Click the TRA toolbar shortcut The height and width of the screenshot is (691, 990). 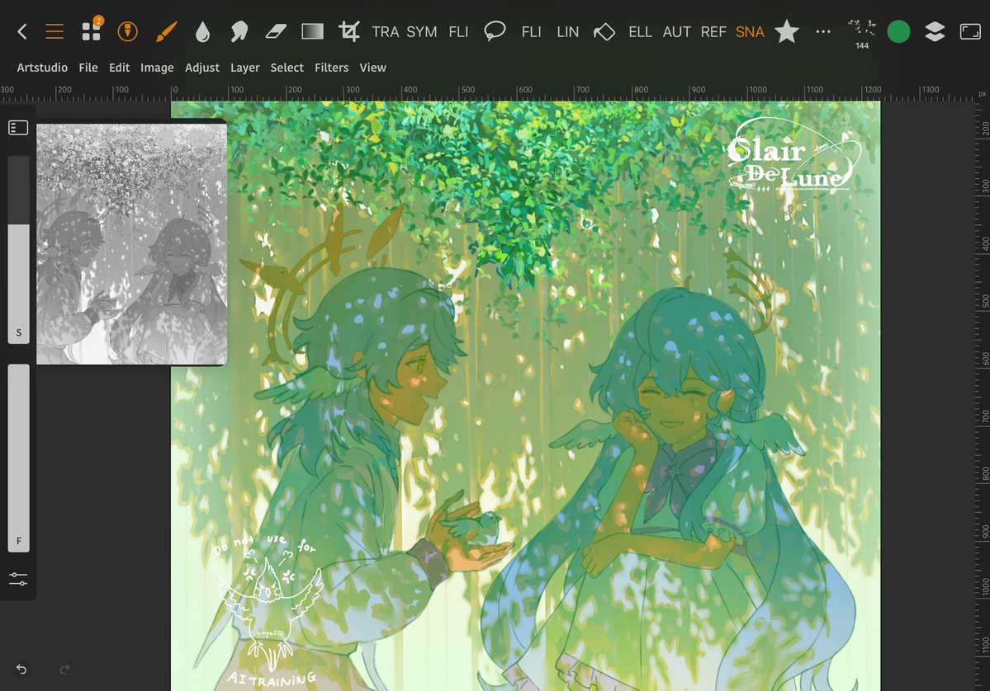385,31
